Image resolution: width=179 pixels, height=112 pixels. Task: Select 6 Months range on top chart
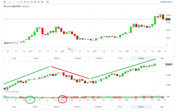point(99,58)
